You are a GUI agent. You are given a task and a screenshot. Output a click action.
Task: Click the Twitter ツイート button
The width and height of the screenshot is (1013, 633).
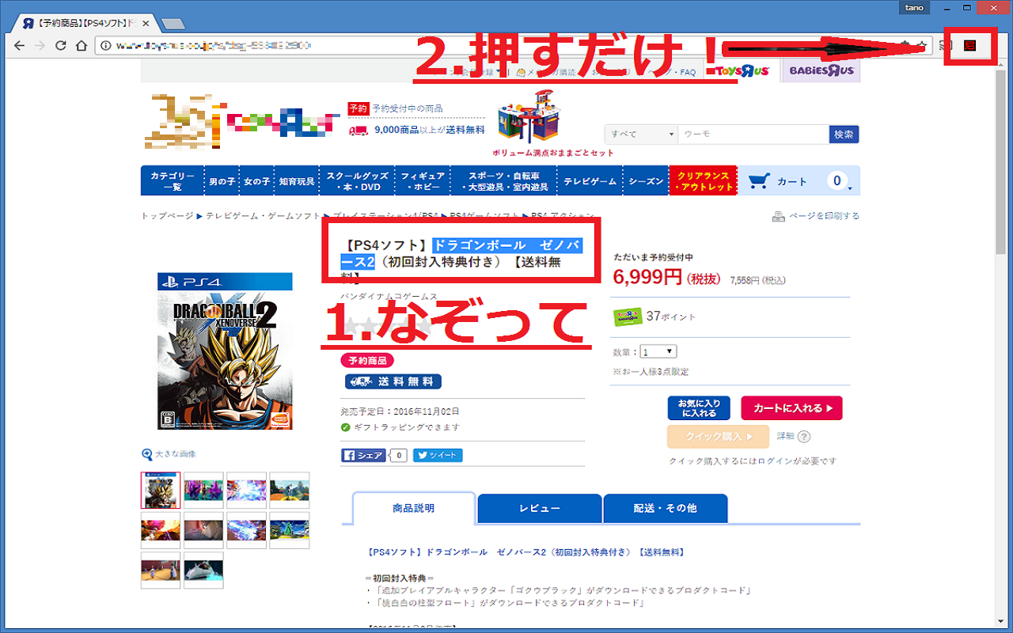(x=438, y=456)
